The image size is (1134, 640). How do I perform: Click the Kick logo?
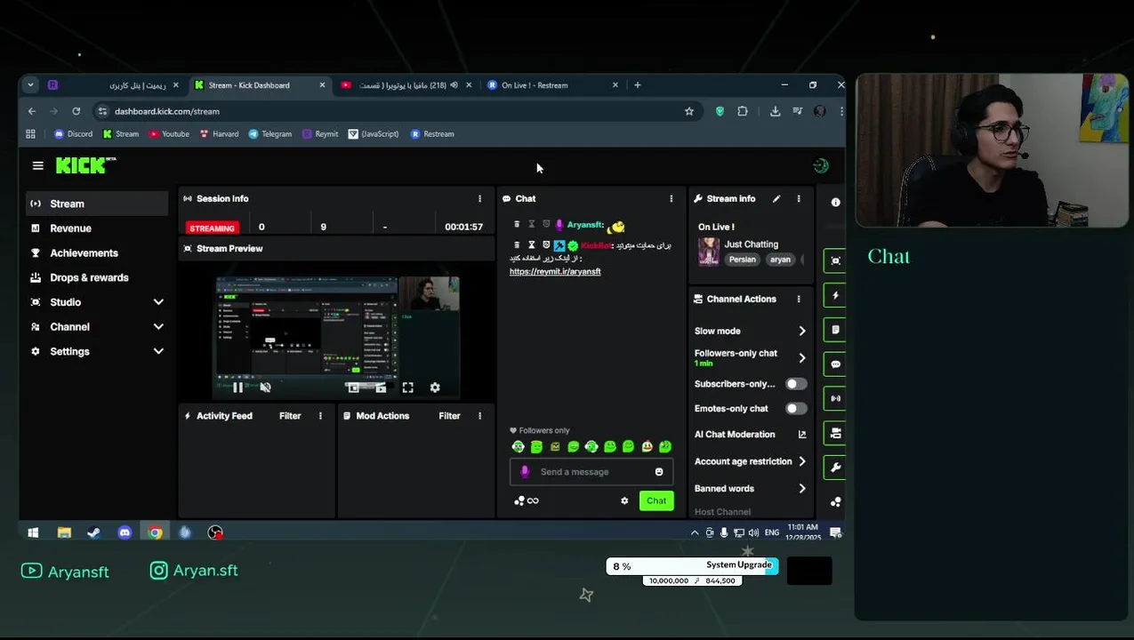pyautogui.click(x=85, y=165)
